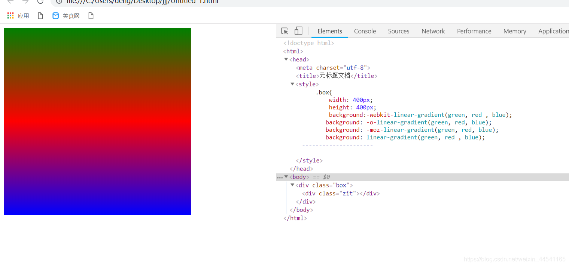Viewport: 569px width, 266px height.
Task: Select the title 无标题文档 node
Action: click(x=337, y=76)
